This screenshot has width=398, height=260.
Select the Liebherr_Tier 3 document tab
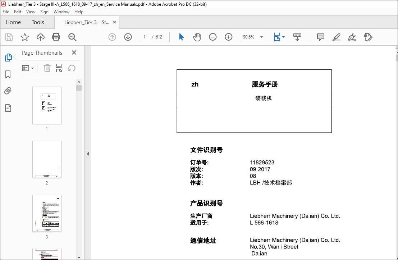coord(87,22)
